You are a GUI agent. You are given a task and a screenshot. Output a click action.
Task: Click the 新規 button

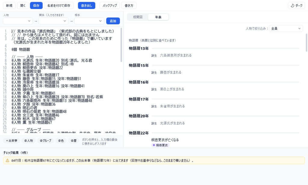(9, 5)
